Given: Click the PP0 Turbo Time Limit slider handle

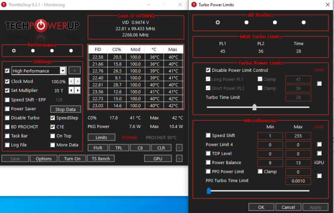Looking at the screenshot, I should (x=209, y=190).
